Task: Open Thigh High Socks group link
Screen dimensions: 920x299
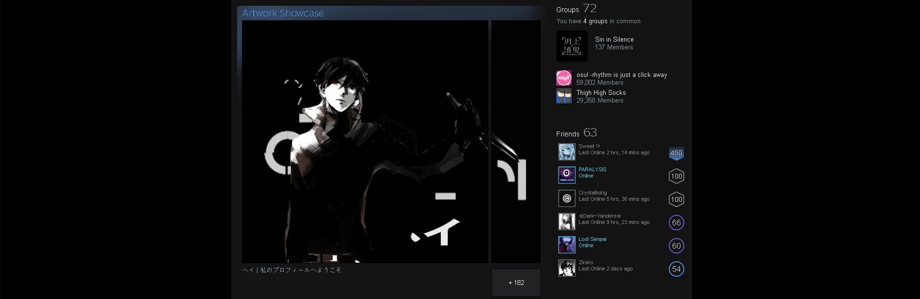Action: click(x=601, y=92)
